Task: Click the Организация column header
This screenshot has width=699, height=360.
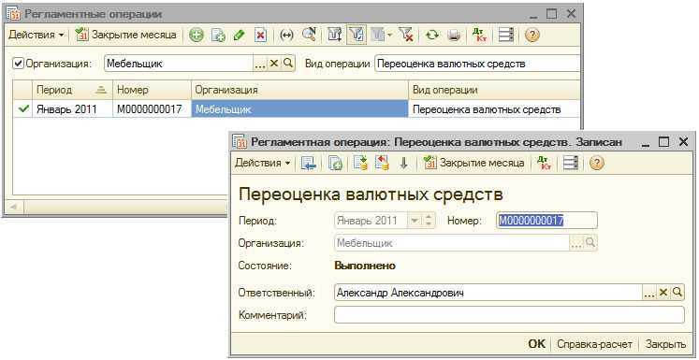Action: 299,90
